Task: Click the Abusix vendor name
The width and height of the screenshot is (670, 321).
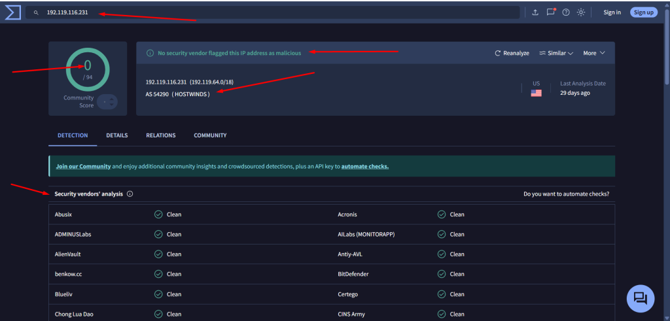Action: (63, 214)
